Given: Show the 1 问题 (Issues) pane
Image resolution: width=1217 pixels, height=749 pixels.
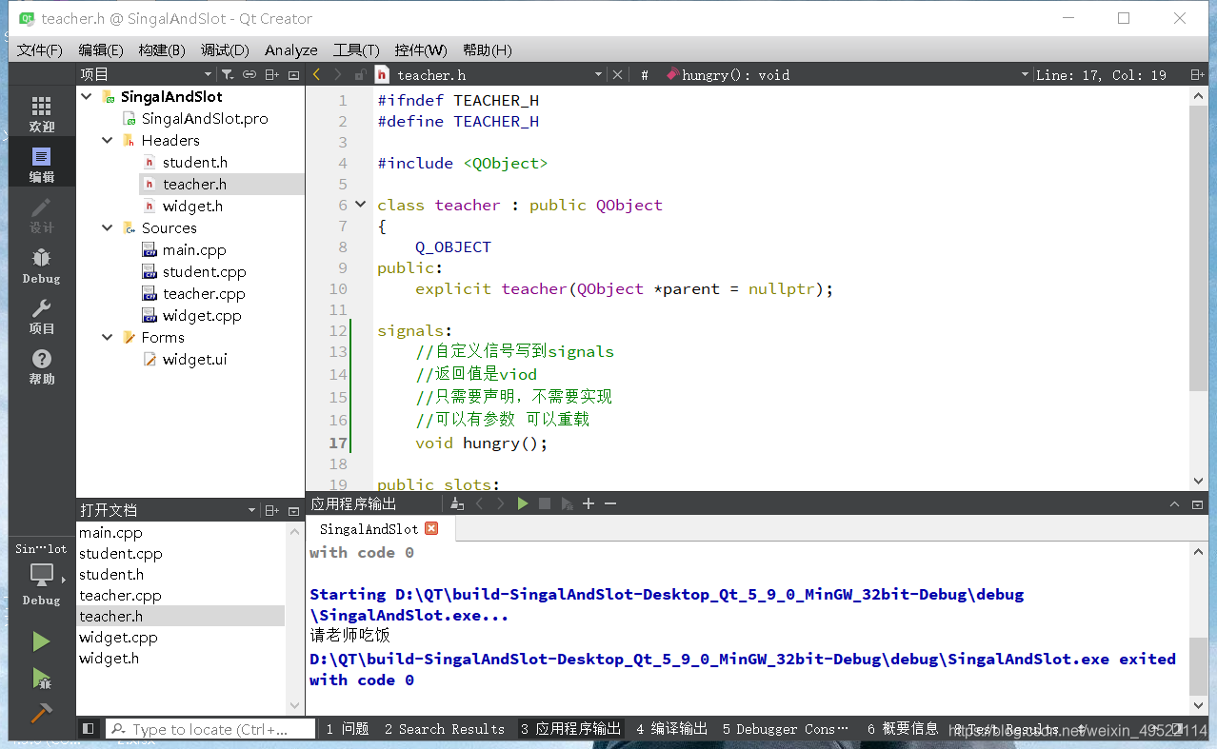Looking at the screenshot, I should coord(347,729).
